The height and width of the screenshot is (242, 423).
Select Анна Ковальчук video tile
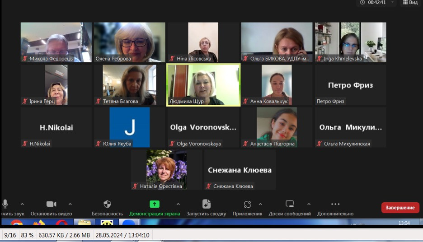tap(277, 85)
